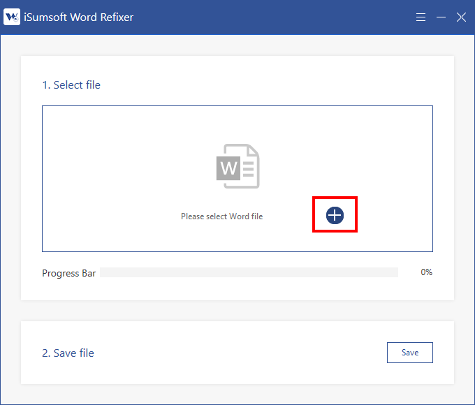The image size is (475, 405).
Task: Minimize the Word Refixer window
Action: tap(441, 17)
